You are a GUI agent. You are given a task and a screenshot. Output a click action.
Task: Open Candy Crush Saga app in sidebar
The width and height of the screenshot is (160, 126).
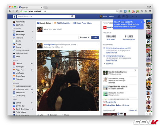[x=22, y=109]
